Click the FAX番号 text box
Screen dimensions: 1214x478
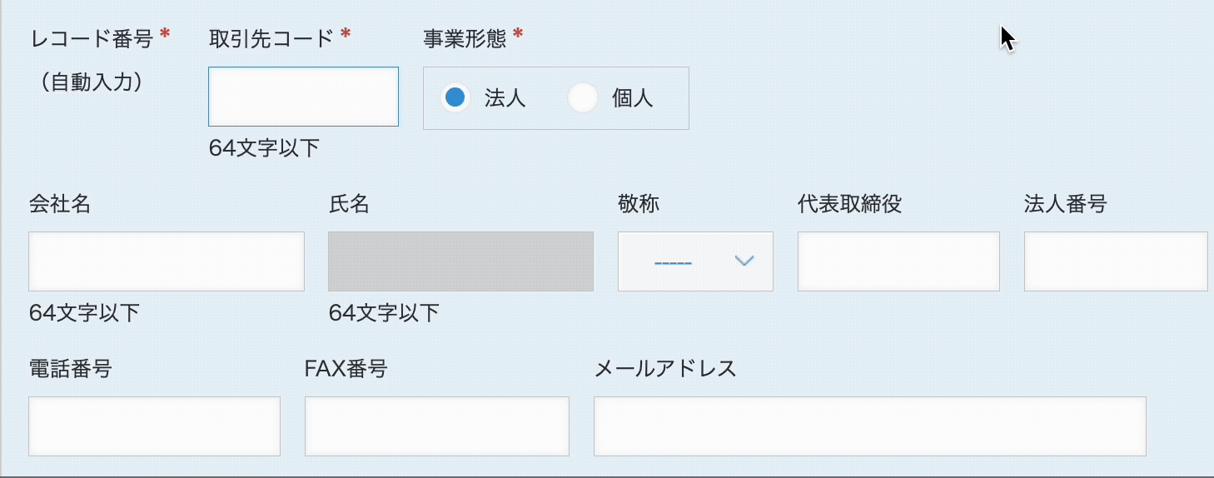(436, 426)
